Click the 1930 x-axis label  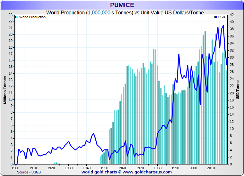[69, 168]
